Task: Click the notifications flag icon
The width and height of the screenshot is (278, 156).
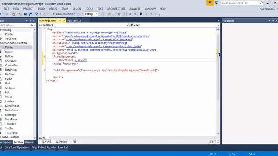Action: [210, 3]
